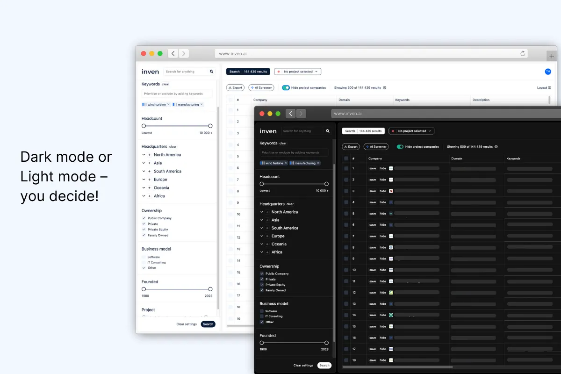Select all rows via header checkbox, dark window
This screenshot has width=561, height=374.
tap(346, 158)
